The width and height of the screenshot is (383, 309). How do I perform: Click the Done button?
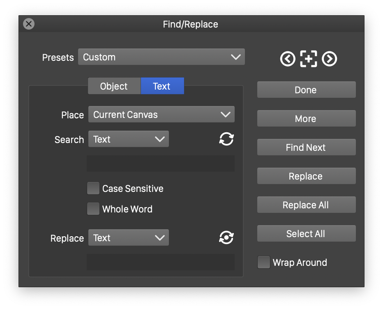pos(306,90)
